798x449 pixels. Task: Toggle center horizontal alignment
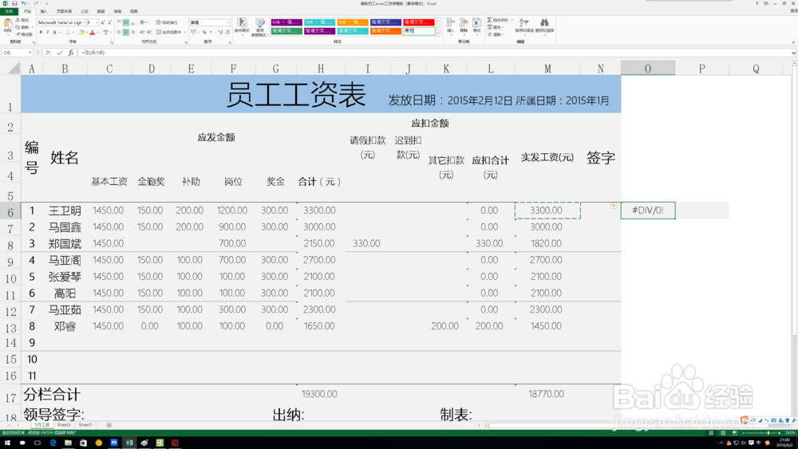pos(126,32)
